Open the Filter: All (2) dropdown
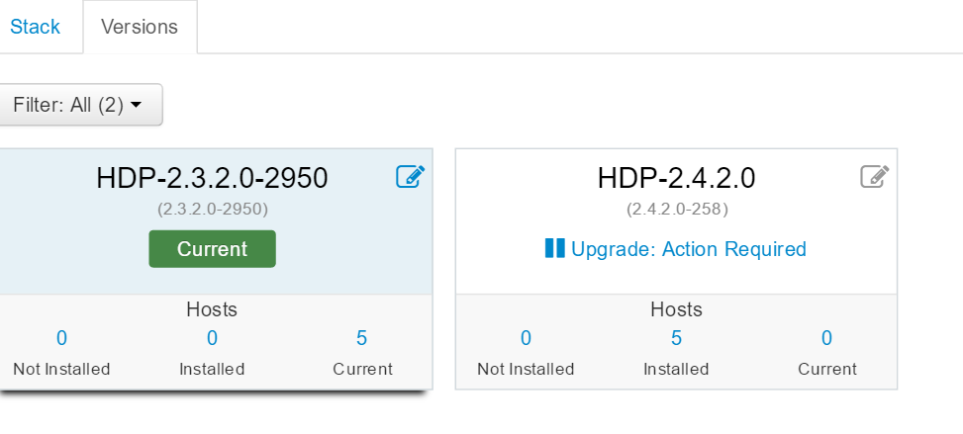963x434 pixels. tap(77, 105)
